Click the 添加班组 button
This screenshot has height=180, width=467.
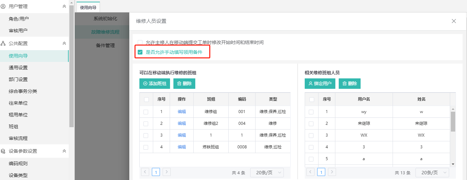coord(155,83)
